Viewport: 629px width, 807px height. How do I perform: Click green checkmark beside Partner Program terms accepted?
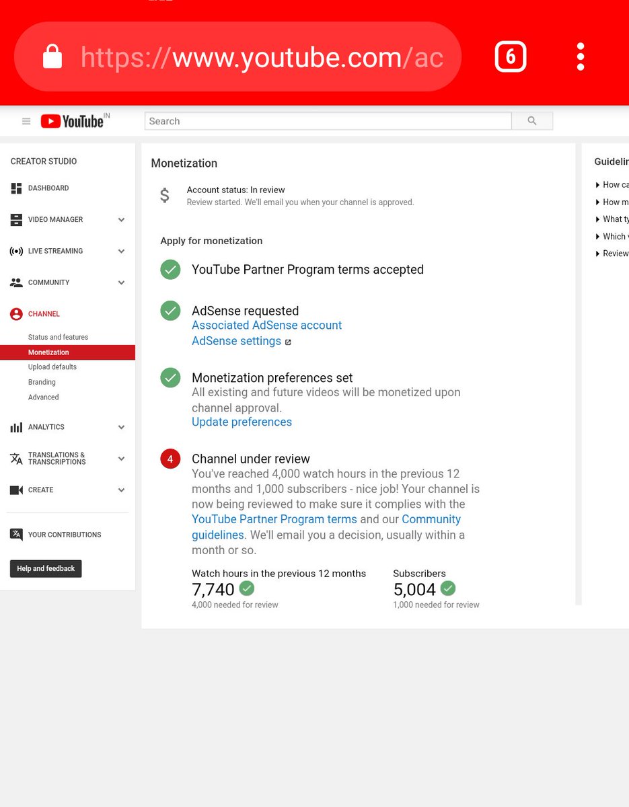[x=170, y=270]
